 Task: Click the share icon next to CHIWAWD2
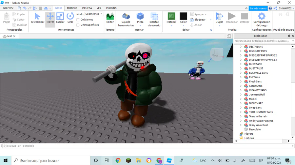click(x=275, y=8)
